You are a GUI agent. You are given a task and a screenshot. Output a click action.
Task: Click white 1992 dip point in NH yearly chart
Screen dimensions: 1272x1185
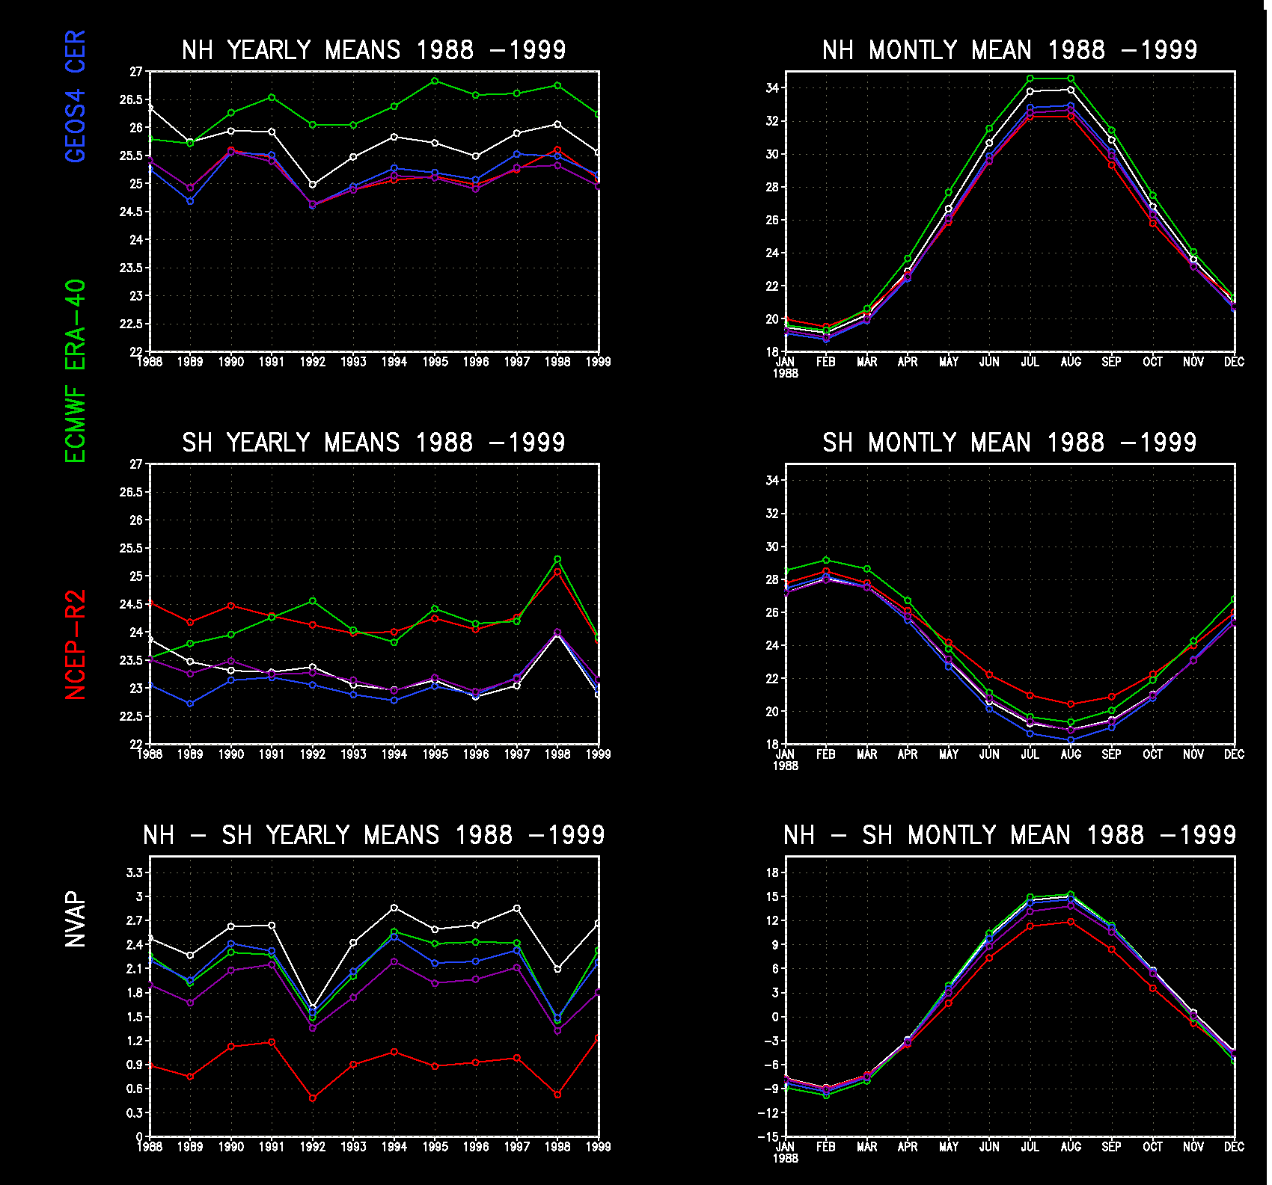313,185
